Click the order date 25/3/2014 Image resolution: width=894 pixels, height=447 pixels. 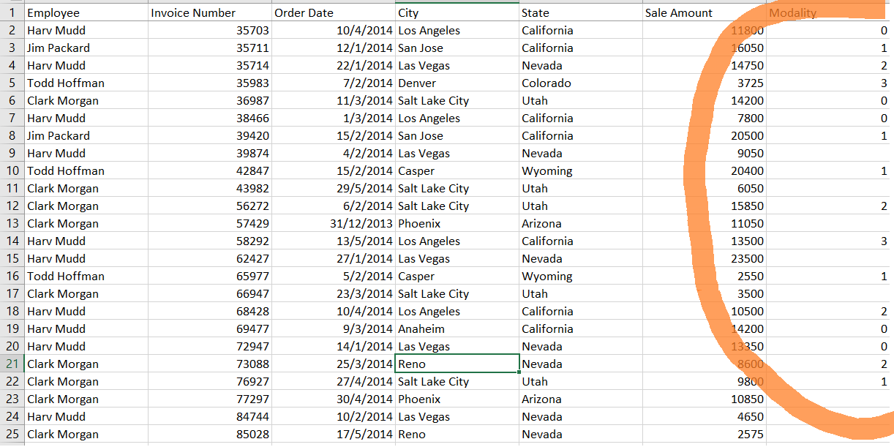point(333,364)
